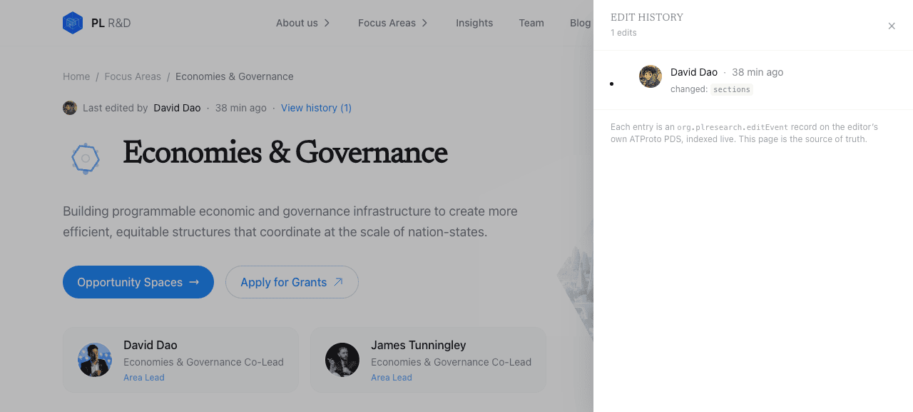913x412 pixels.
Task: Close the Edit History panel
Action: 892,26
